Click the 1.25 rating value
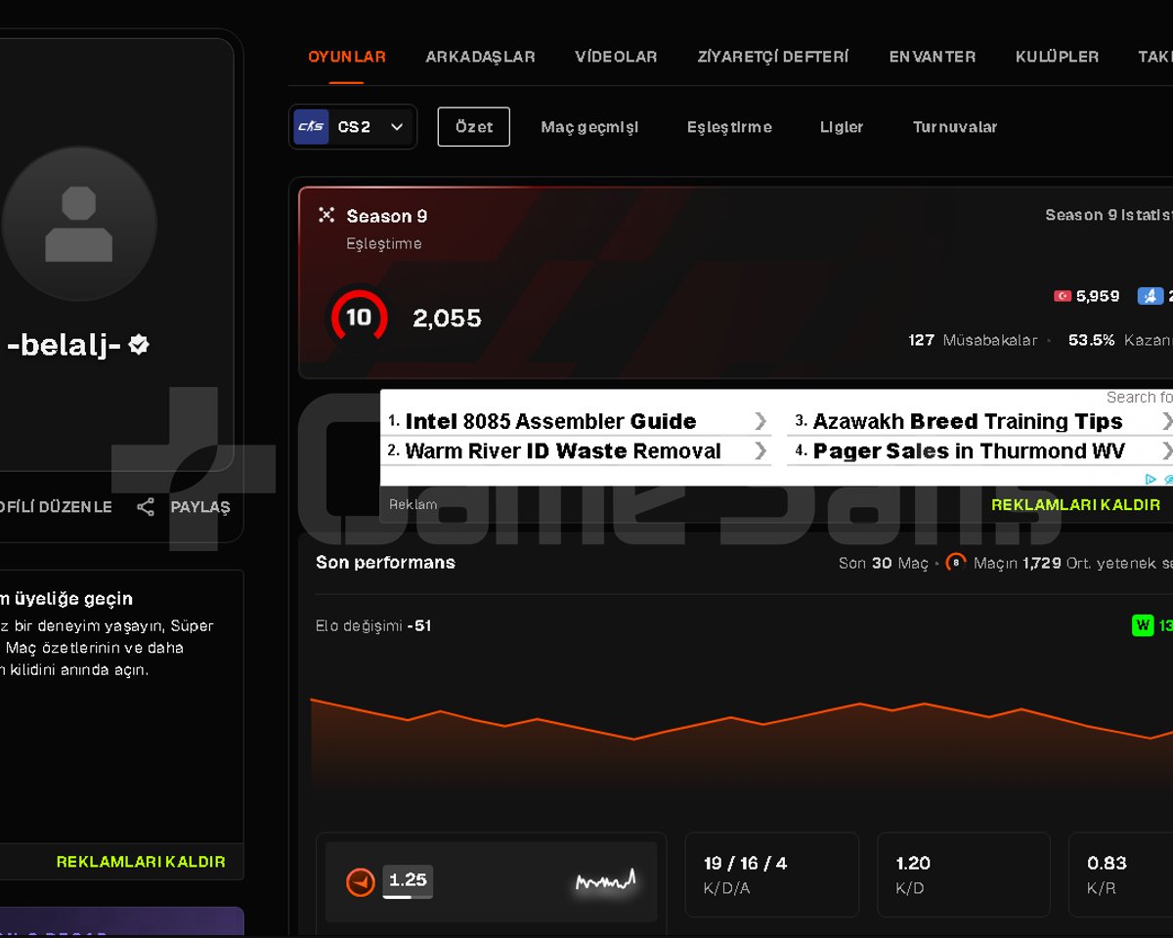 point(408,880)
